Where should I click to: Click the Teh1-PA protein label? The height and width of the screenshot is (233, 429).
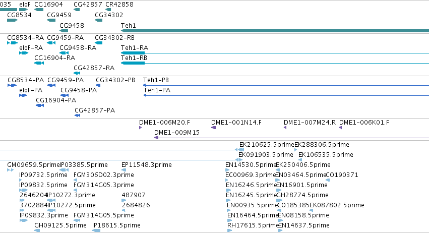pyautogui.click(x=157, y=90)
